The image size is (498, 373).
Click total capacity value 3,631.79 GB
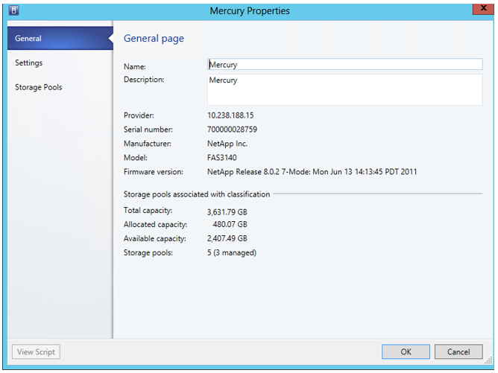(x=227, y=212)
